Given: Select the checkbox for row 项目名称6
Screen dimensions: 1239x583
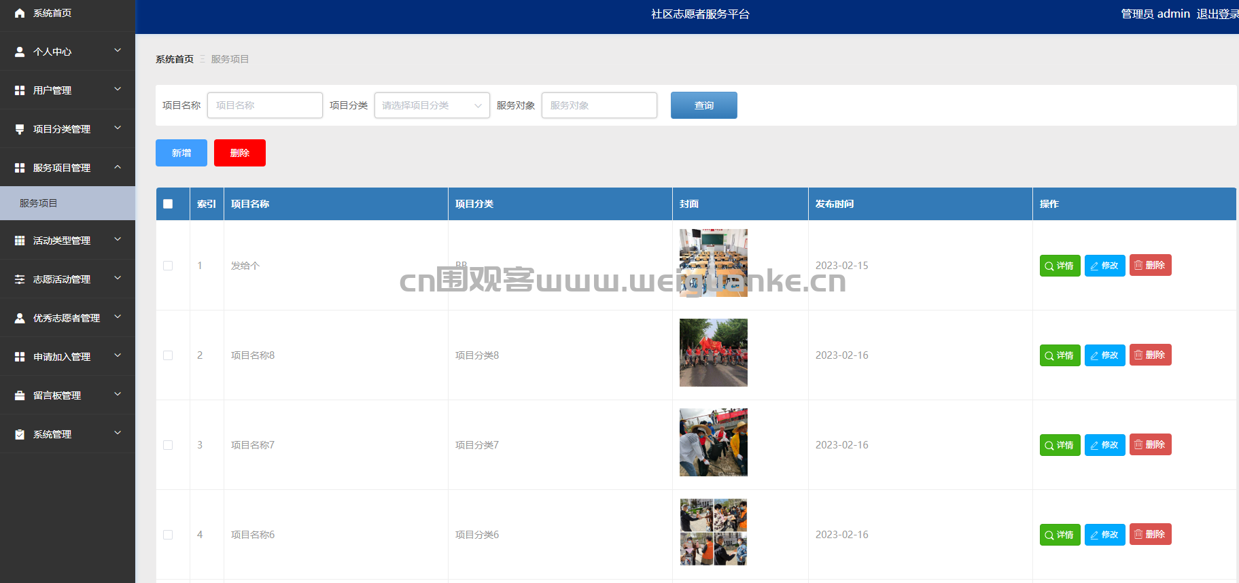Looking at the screenshot, I should [168, 535].
